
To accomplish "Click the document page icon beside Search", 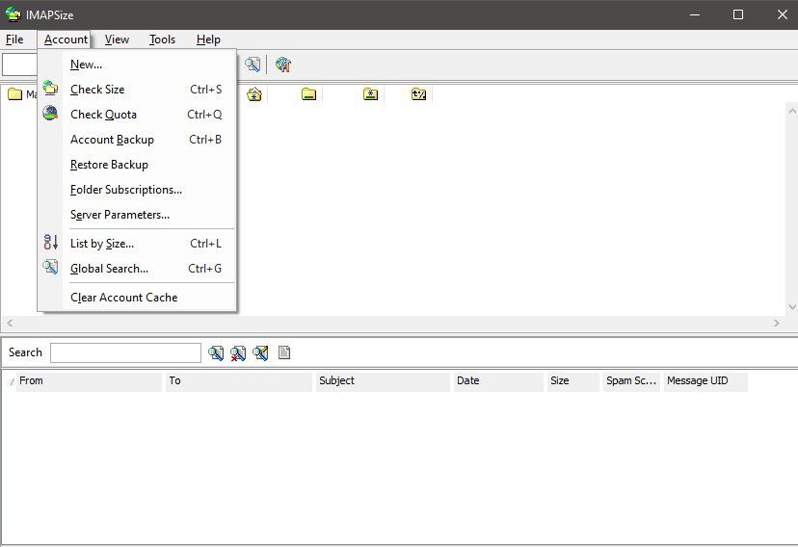I will (284, 353).
